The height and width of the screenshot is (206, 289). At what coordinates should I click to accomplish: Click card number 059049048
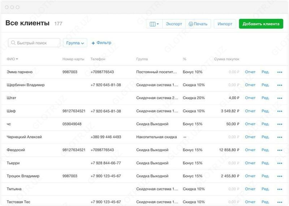[72, 124]
